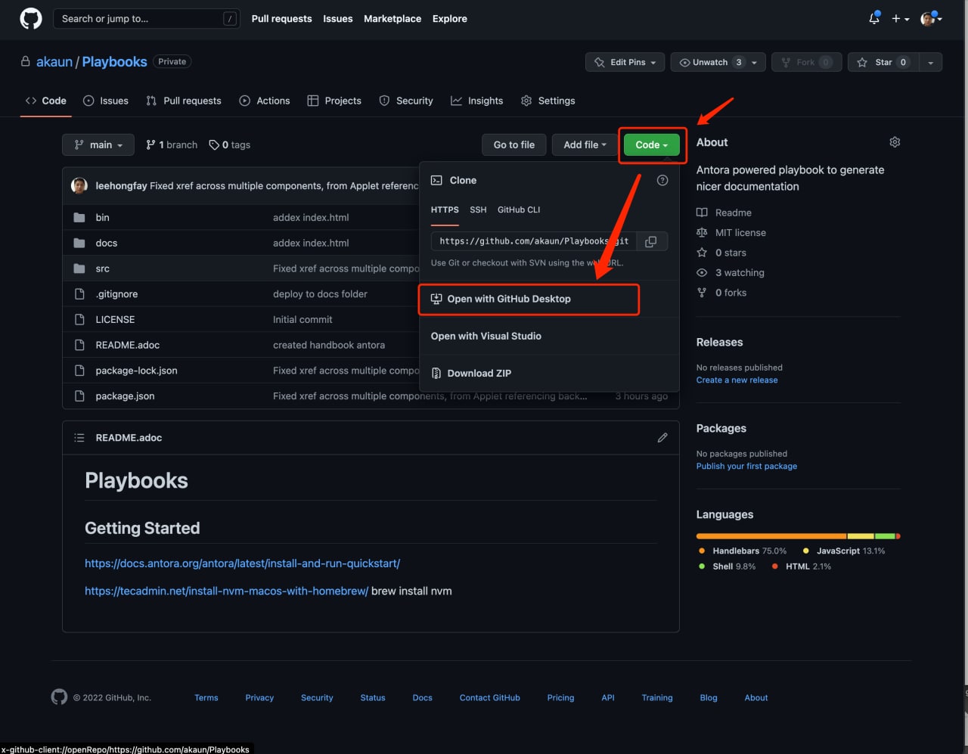The width and height of the screenshot is (968, 754).
Task: Open Marketplace in the top navigation
Action: (392, 19)
